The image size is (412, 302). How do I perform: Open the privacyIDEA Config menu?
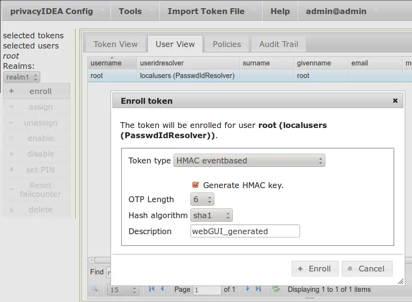56,11
